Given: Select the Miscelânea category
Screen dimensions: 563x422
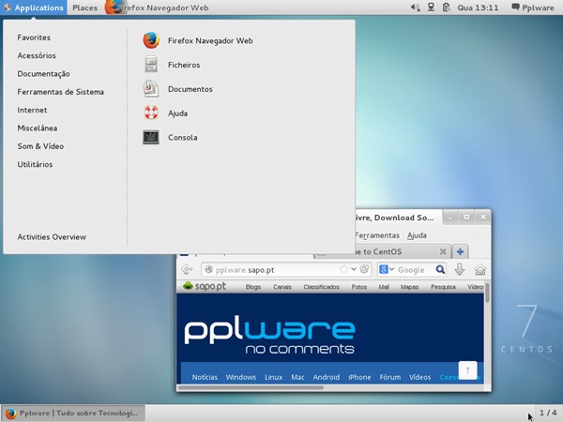Looking at the screenshot, I should pos(38,128).
